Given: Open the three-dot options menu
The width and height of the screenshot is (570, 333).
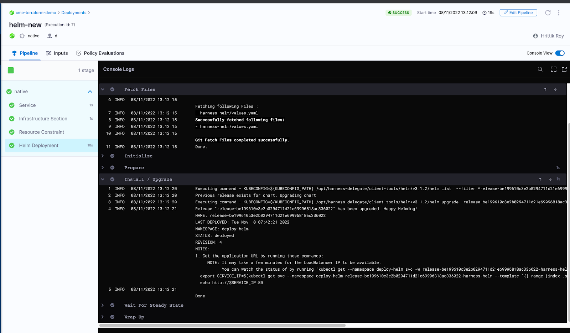Looking at the screenshot, I should point(559,13).
